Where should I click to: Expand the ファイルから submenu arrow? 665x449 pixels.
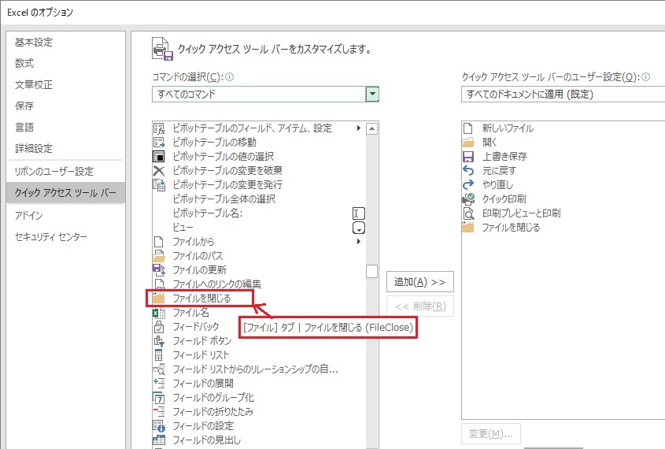pos(359,242)
